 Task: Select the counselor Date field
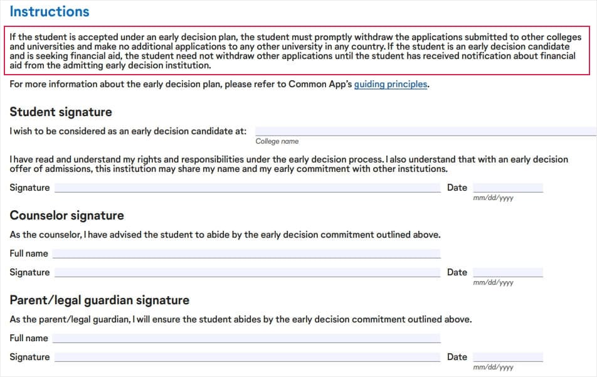click(x=507, y=272)
